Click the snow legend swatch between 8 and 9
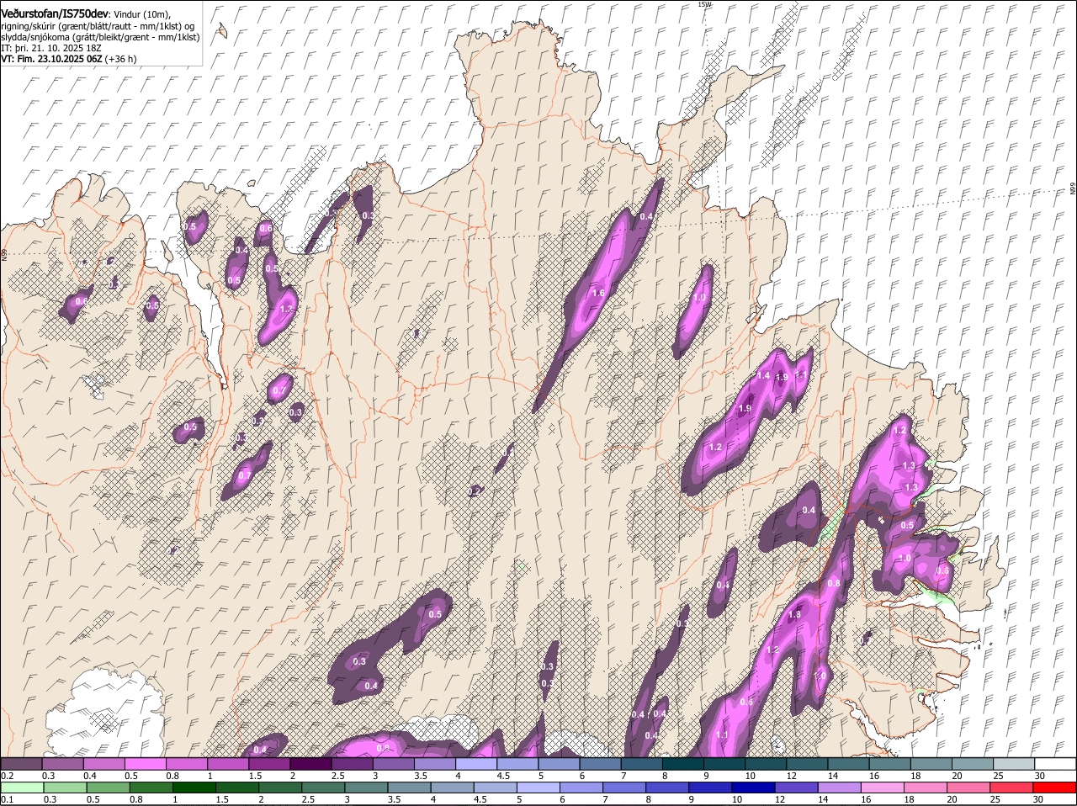This screenshot has width=1077, height=806. [x=683, y=764]
